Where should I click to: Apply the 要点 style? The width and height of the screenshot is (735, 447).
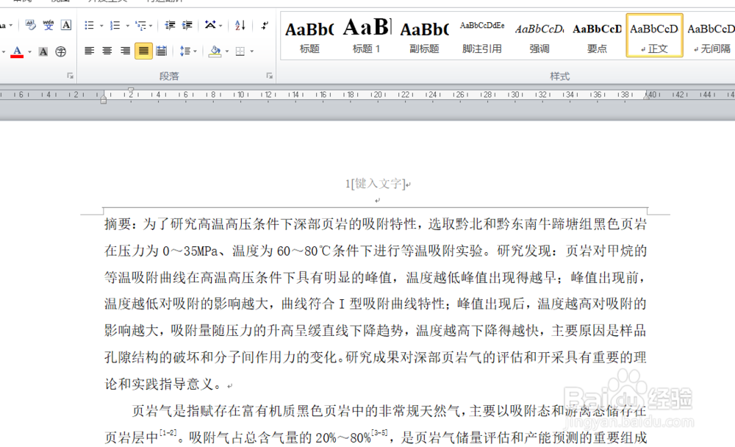[597, 37]
